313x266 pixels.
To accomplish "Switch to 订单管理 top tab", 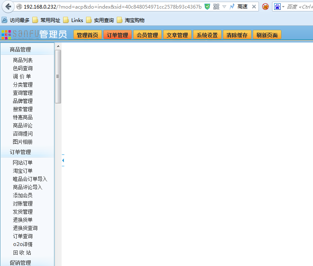I will [x=117, y=35].
